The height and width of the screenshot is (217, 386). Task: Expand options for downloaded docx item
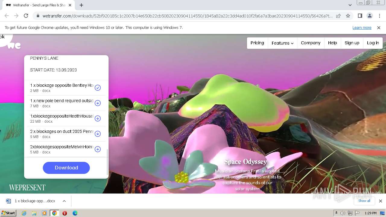pos(64,201)
